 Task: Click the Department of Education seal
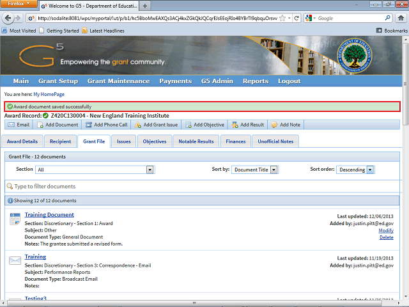click(354, 56)
